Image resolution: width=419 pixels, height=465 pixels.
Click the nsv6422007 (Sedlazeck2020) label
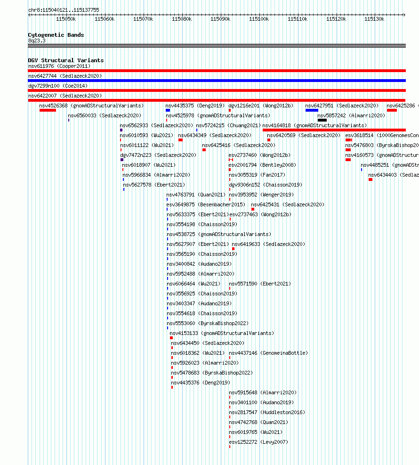(65, 96)
